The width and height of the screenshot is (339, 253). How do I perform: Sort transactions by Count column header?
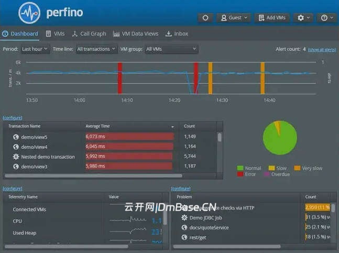click(189, 126)
